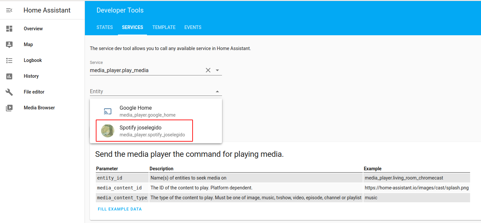The image size is (481, 223).
Task: Select Spotify joselegido entity option
Action: point(144,131)
